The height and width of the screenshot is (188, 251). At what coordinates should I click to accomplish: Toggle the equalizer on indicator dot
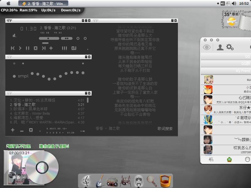14,64
